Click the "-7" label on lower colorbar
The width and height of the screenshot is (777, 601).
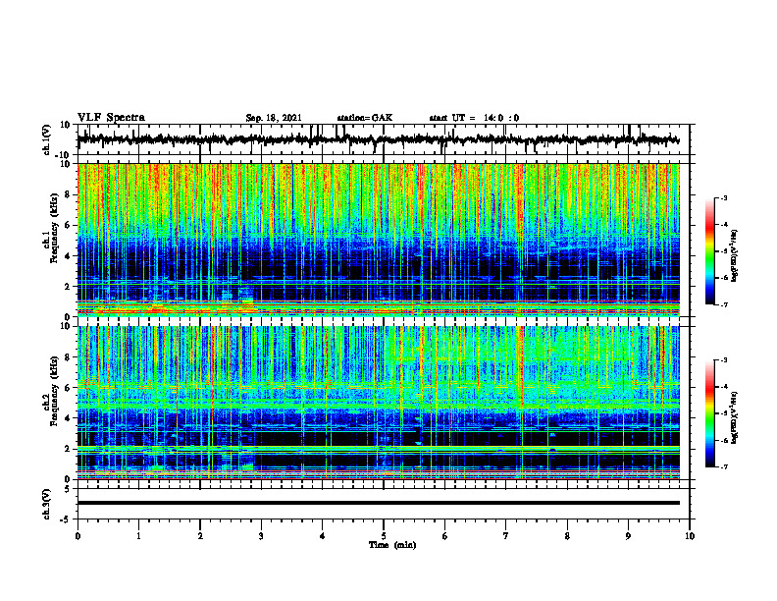point(724,466)
